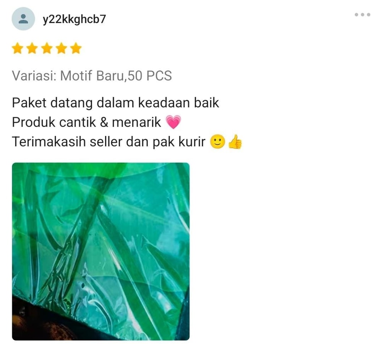Click the fourth yellow rating star
The image size is (382, 344).
coord(62,48)
